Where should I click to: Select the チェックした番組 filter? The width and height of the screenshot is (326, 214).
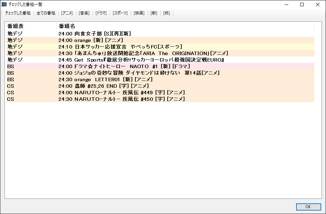click(18, 13)
